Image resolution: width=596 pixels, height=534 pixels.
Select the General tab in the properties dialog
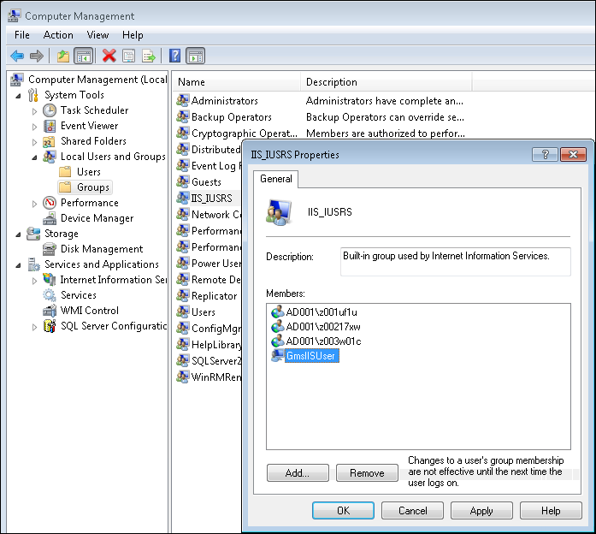click(x=276, y=179)
